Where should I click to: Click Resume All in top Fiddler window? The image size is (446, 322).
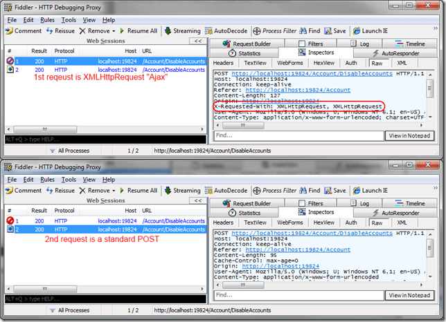tap(139, 31)
